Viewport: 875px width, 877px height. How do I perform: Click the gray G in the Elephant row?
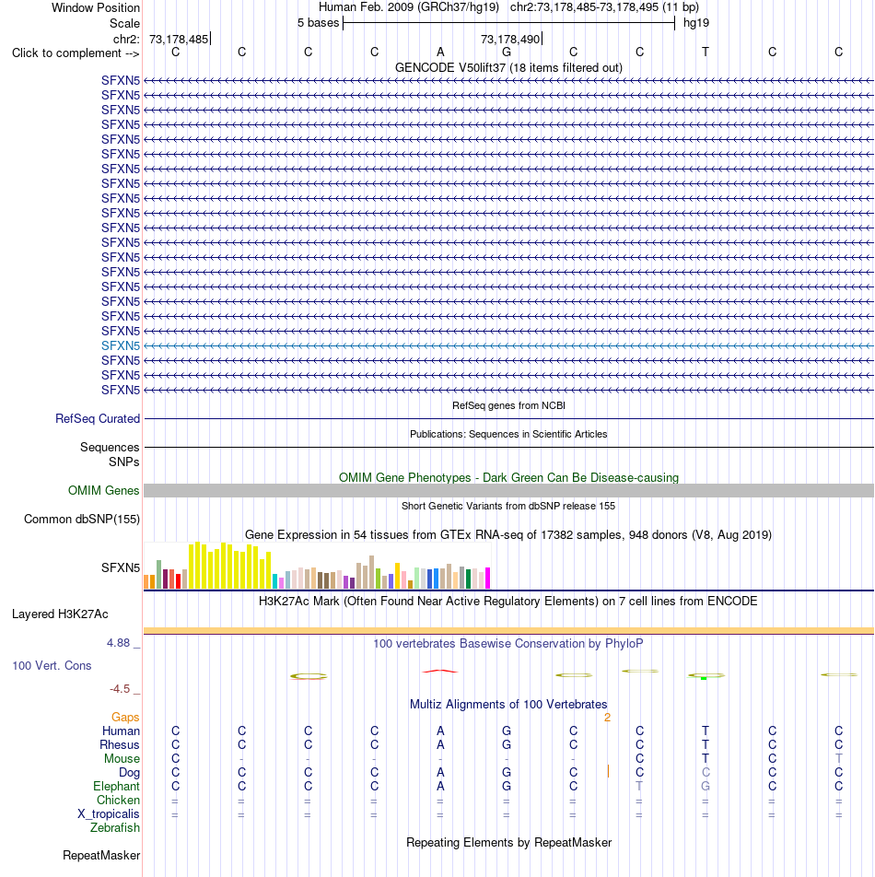[x=706, y=787]
